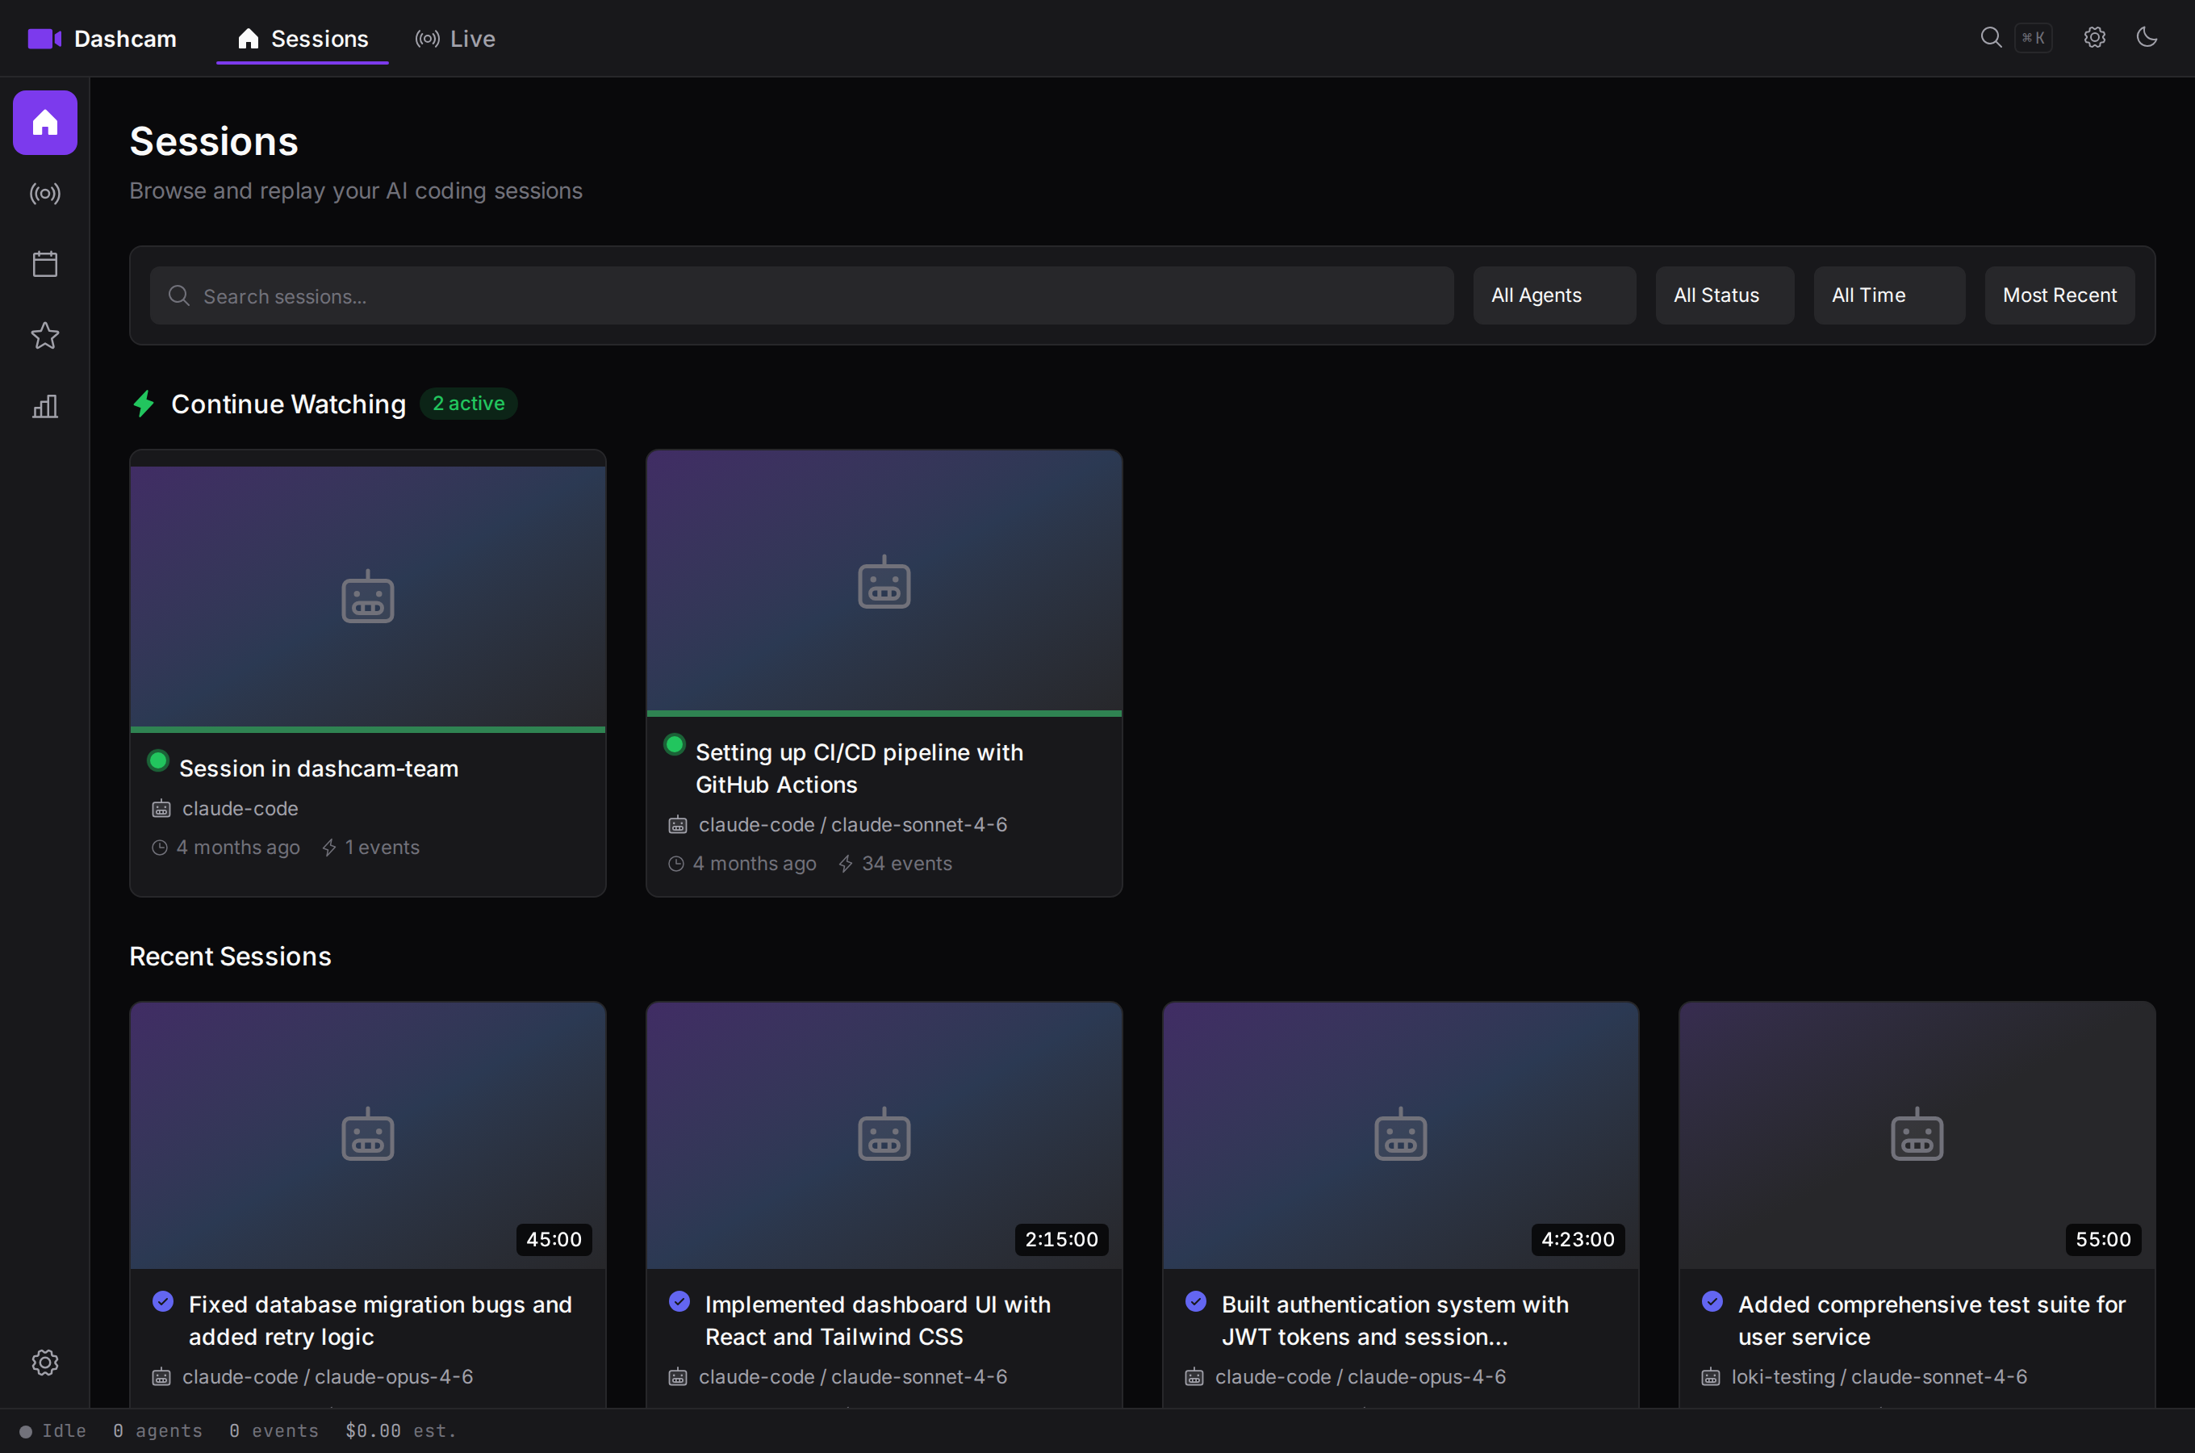The width and height of the screenshot is (2195, 1453).
Task: Click the Implemented dashboard UI session title
Action: pos(877,1321)
